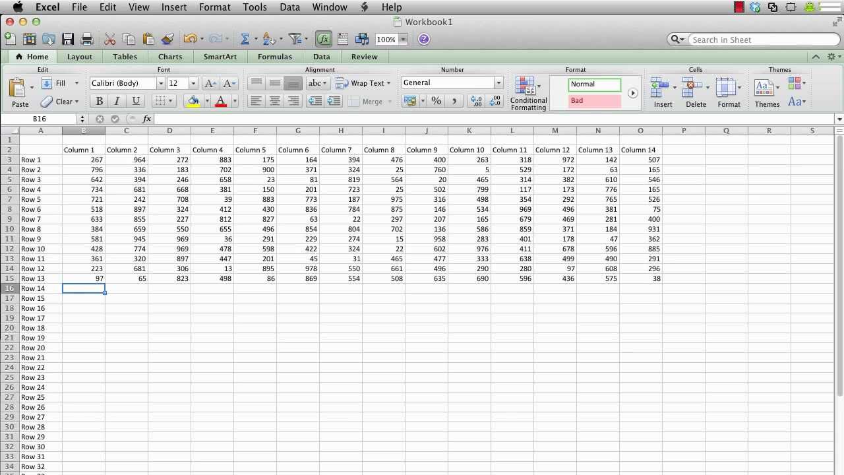Image resolution: width=844 pixels, height=475 pixels.
Task: Click the Name Box showing B16
Action: coord(40,119)
